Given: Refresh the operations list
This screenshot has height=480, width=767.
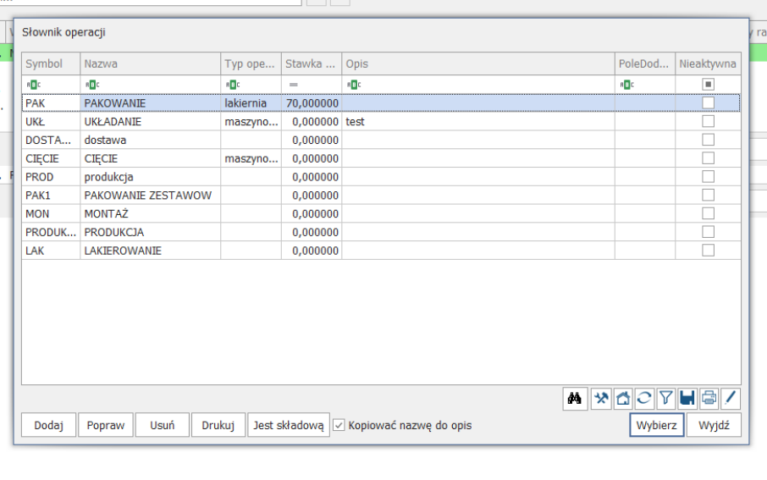Looking at the screenshot, I should coord(644,398).
